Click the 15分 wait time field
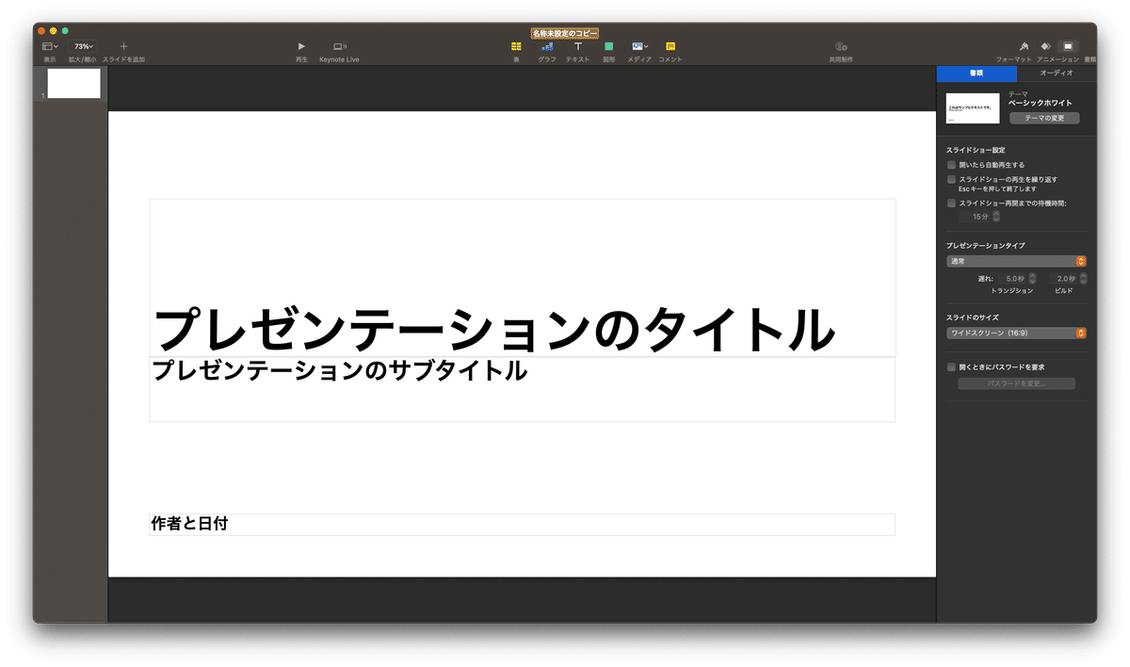The width and height of the screenshot is (1130, 667). point(976,217)
